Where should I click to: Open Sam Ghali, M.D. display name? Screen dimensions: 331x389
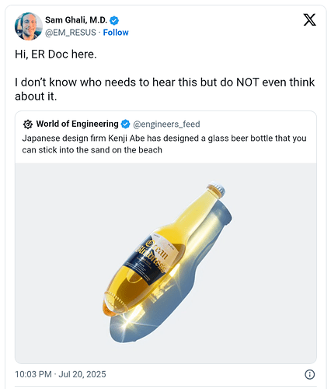point(76,20)
